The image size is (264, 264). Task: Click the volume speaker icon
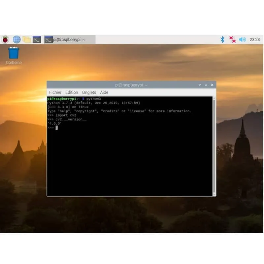click(x=242, y=40)
